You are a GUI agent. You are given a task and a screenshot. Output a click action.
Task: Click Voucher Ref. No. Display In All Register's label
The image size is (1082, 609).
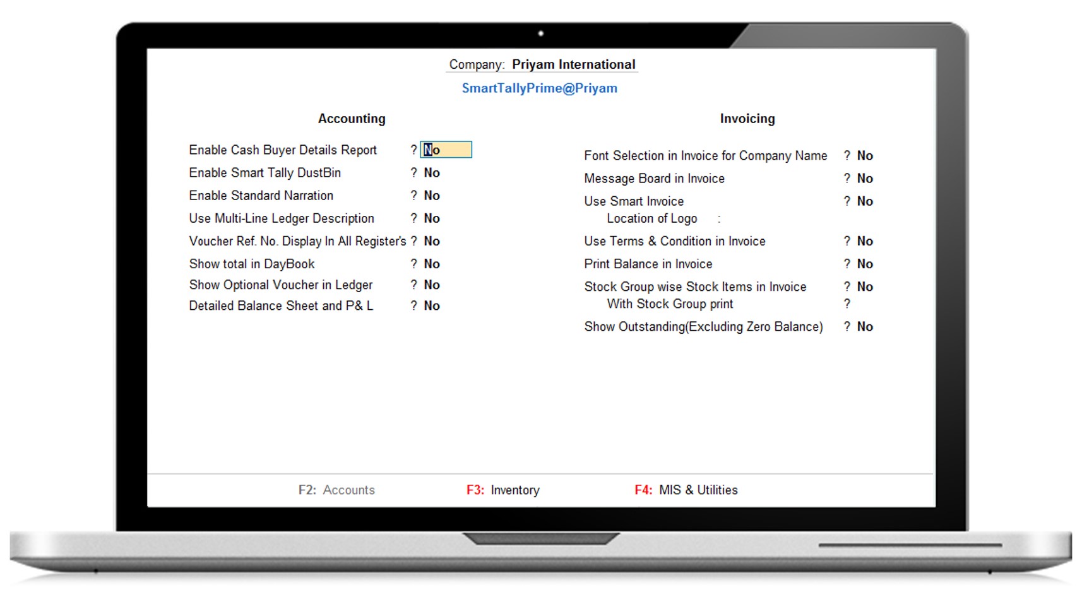click(297, 241)
